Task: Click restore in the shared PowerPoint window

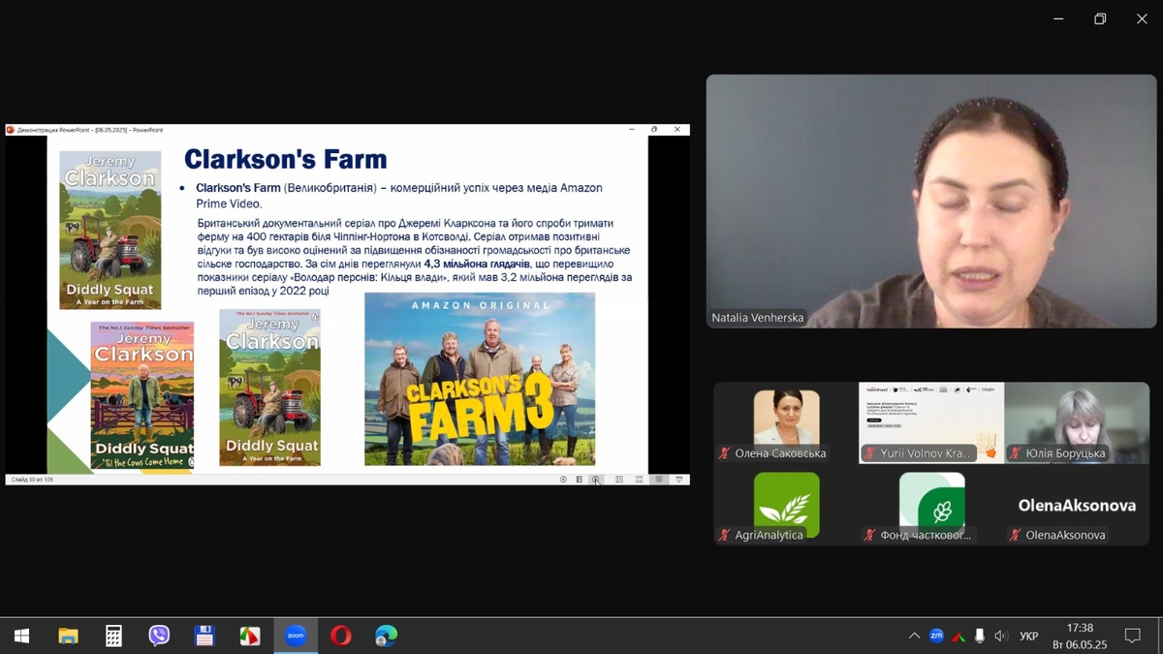Action: click(x=654, y=129)
